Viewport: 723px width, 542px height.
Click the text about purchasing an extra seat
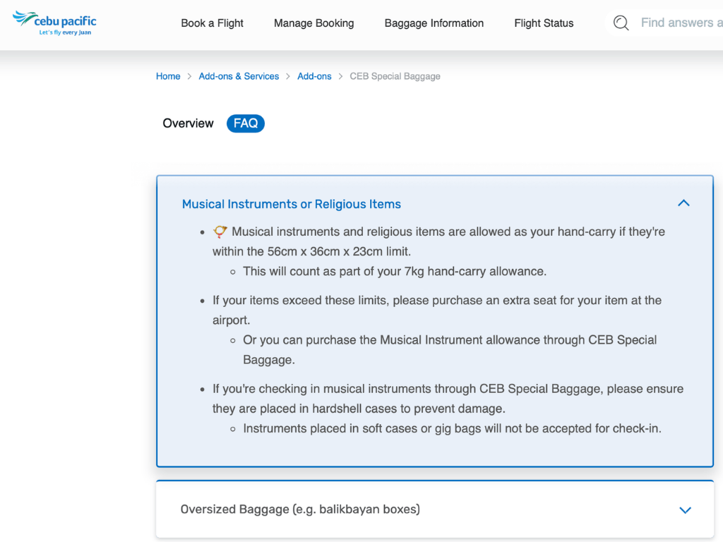tap(437, 311)
